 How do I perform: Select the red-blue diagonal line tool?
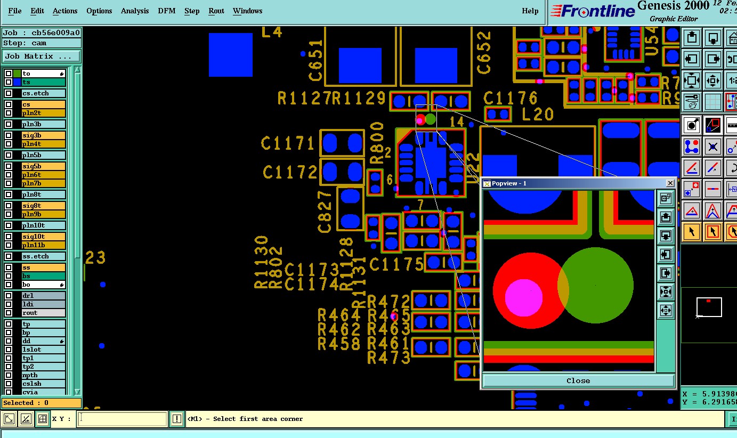tap(713, 168)
